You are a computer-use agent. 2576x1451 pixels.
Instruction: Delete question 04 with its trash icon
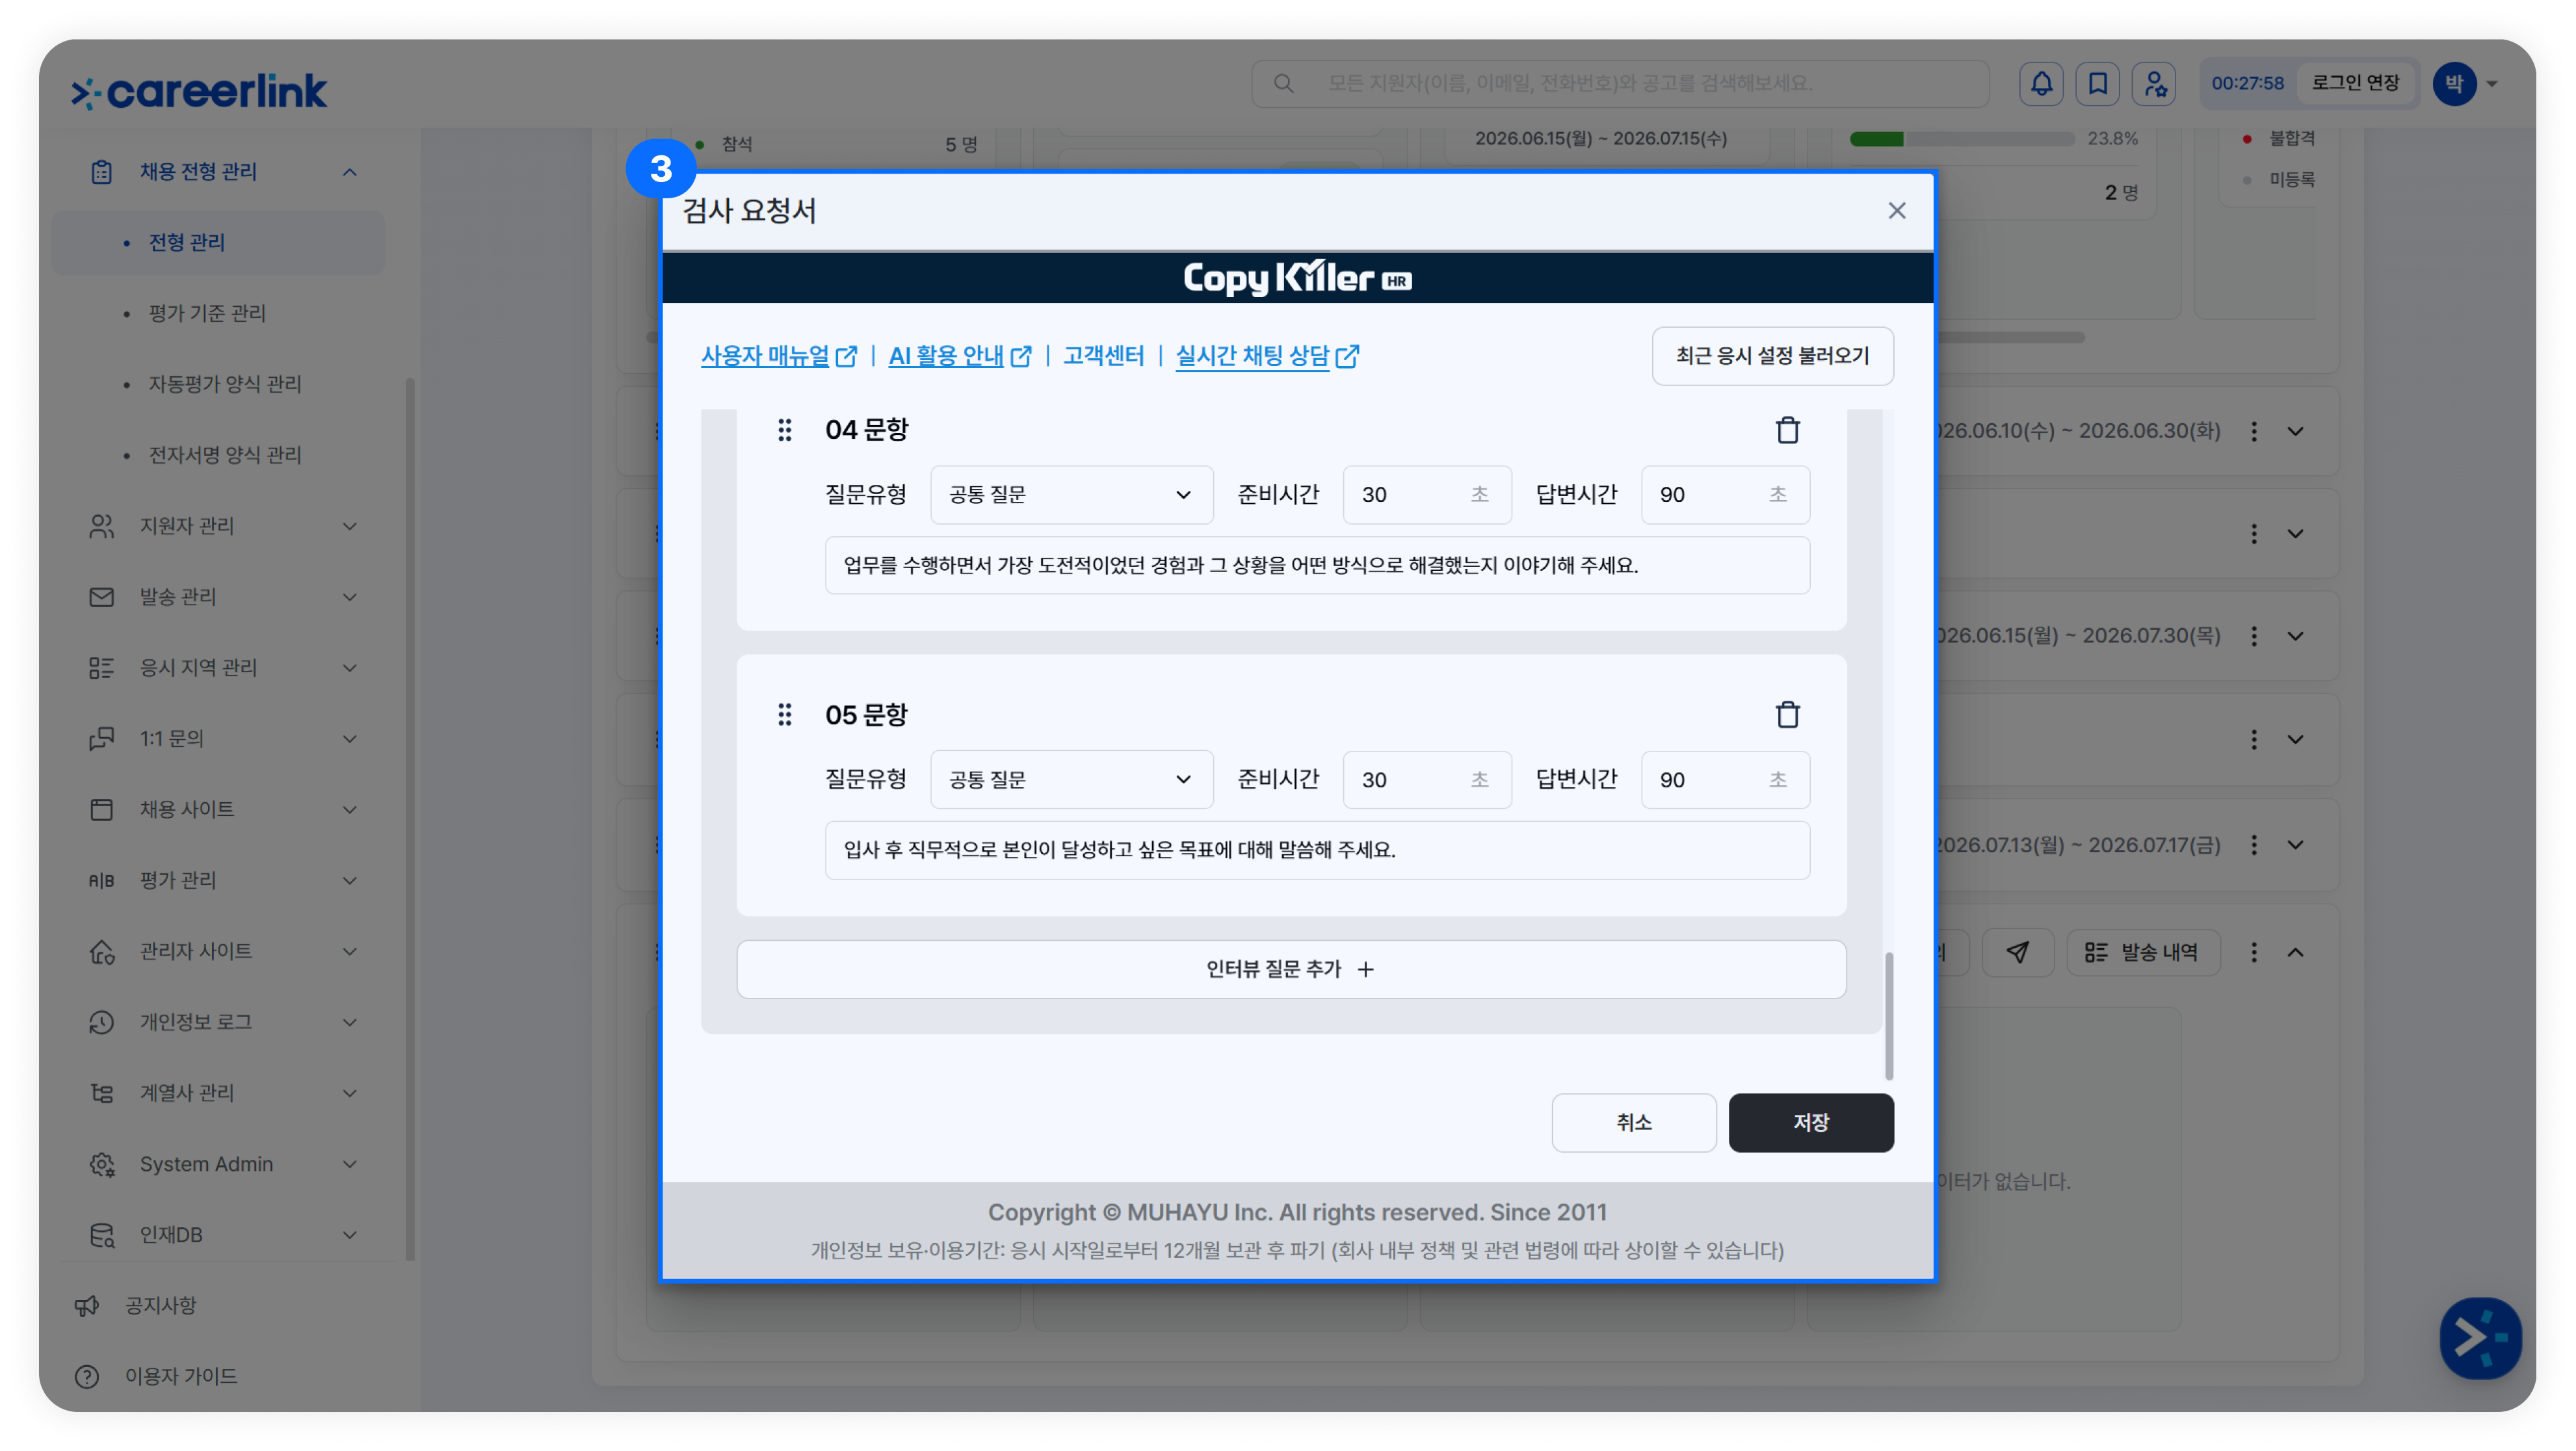(x=1787, y=430)
